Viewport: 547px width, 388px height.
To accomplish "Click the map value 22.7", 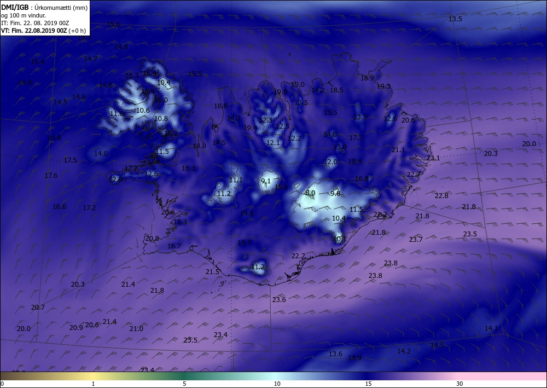I will (x=414, y=174).
